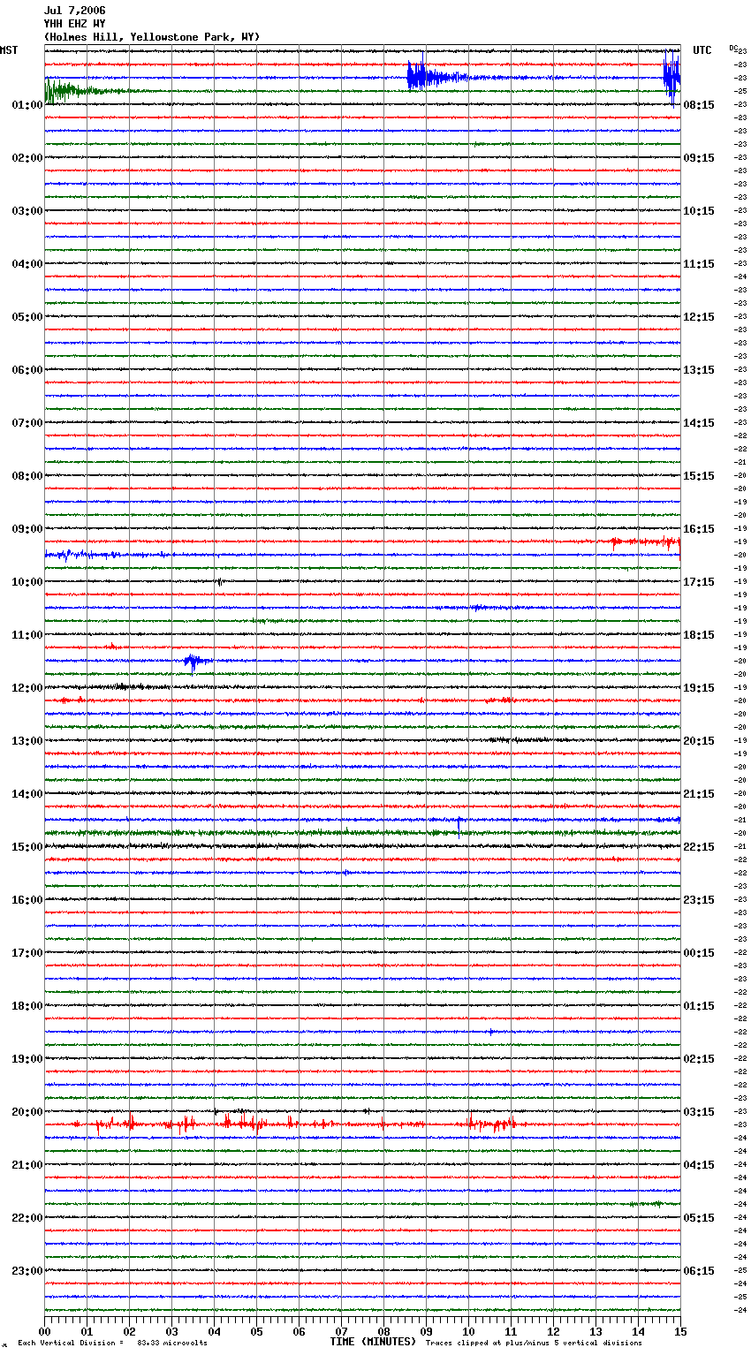Click the 09:00 MST hour label
The image size is (751, 1355).
tap(27, 529)
